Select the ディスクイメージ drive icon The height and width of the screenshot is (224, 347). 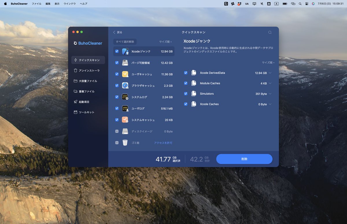point(125,131)
